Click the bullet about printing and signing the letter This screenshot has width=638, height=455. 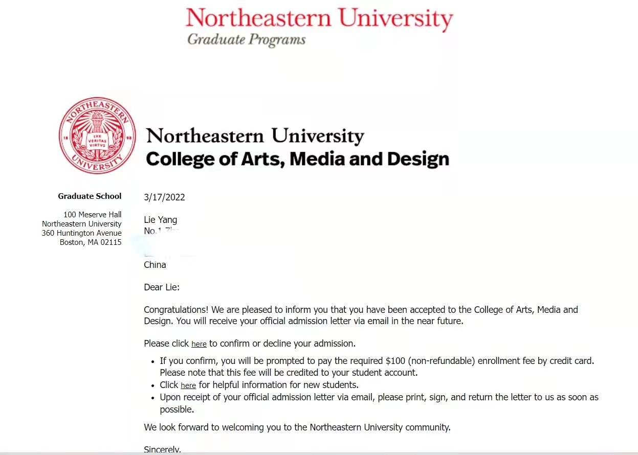pos(379,397)
